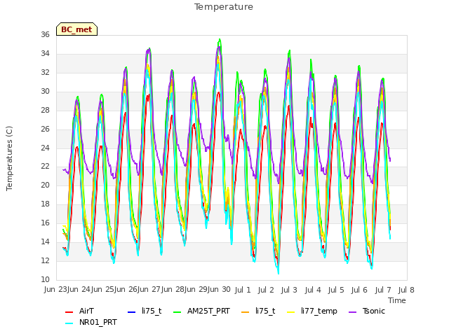Click the Time x-axis label
449x336 pixels.
397,300
